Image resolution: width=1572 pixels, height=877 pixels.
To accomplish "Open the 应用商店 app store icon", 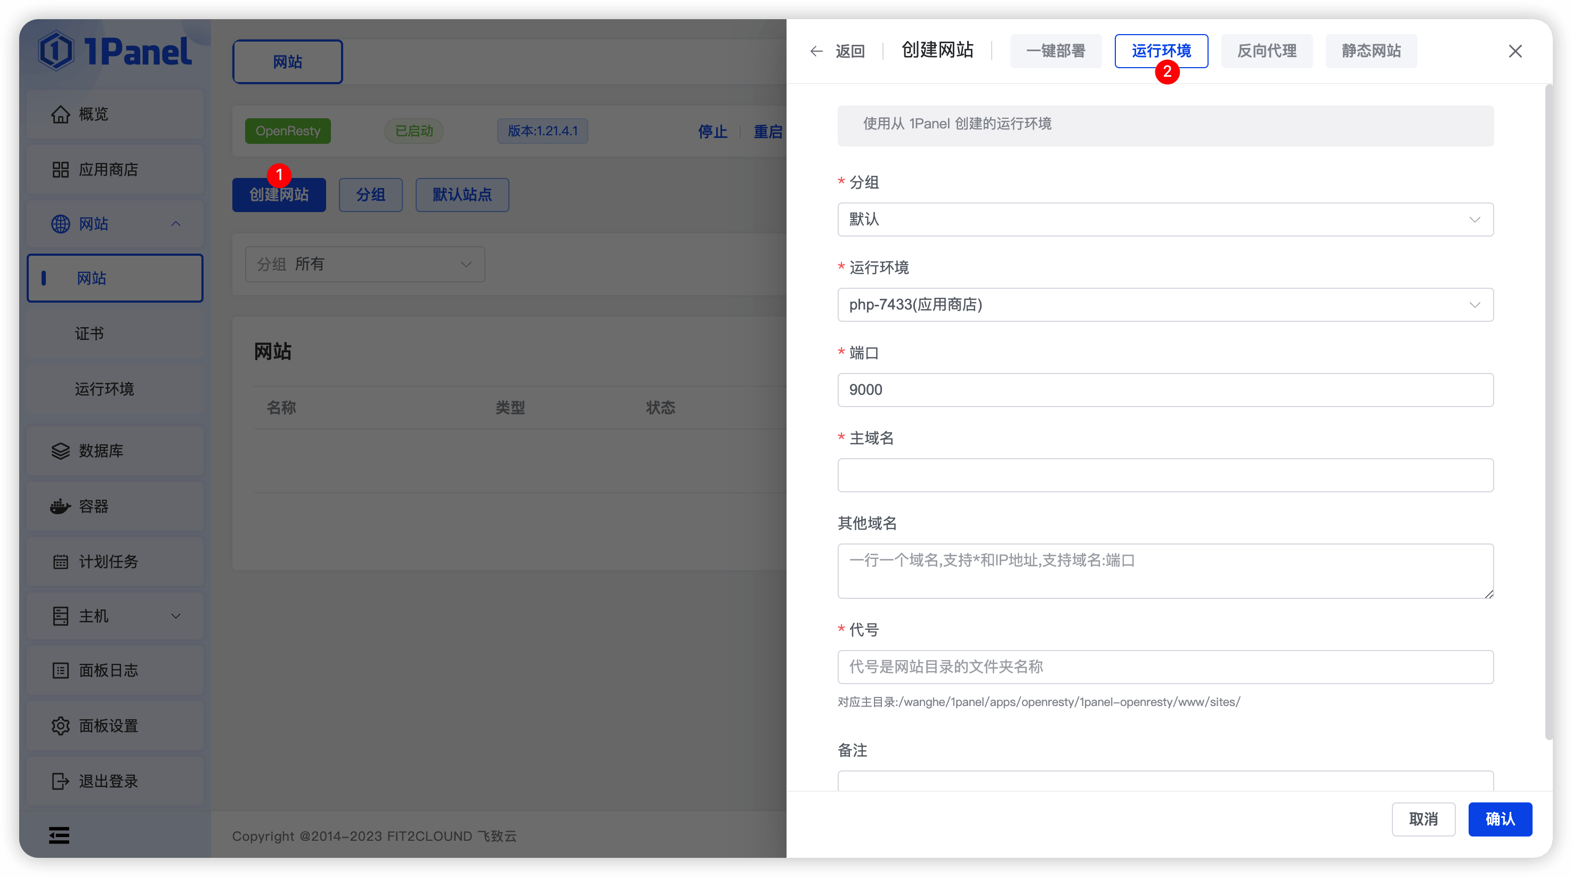I will 62,169.
